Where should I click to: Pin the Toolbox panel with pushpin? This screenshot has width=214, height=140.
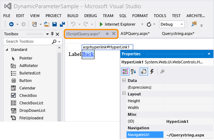52,34
